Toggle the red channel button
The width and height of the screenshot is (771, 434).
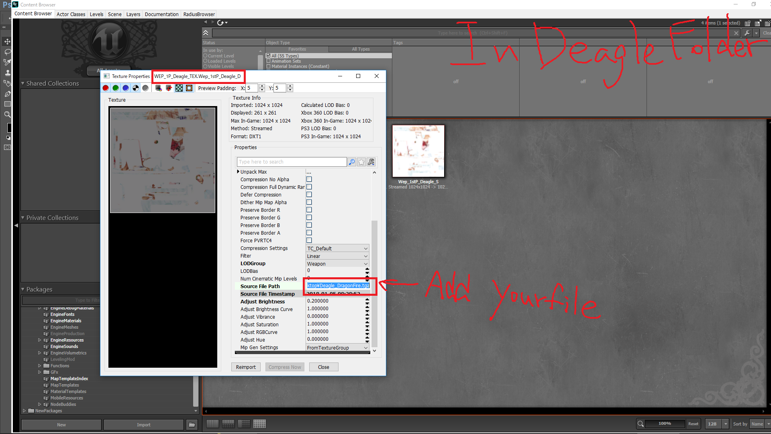pos(106,88)
